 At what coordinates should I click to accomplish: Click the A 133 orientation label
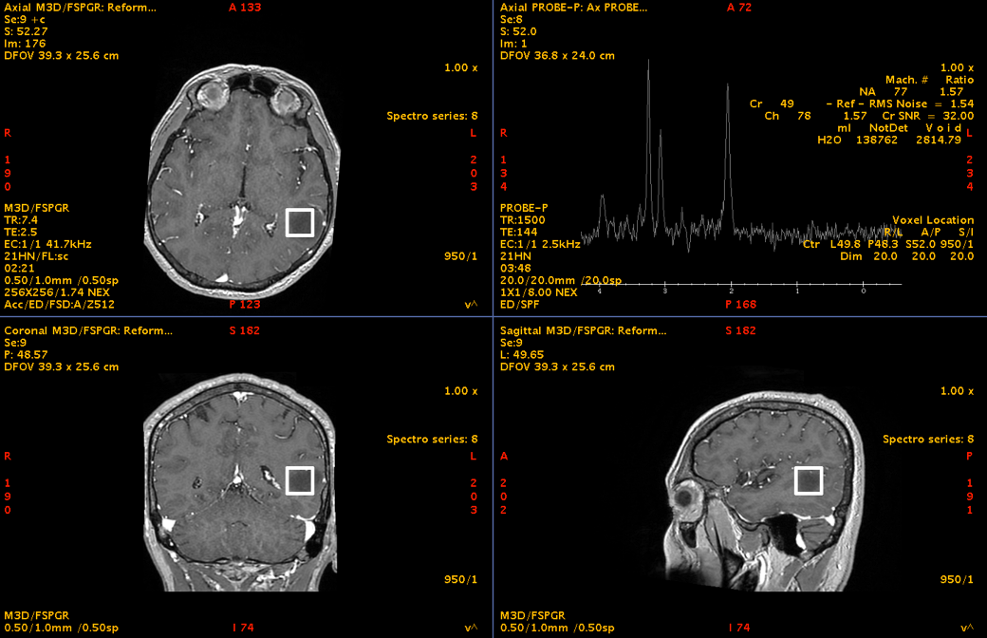point(245,7)
